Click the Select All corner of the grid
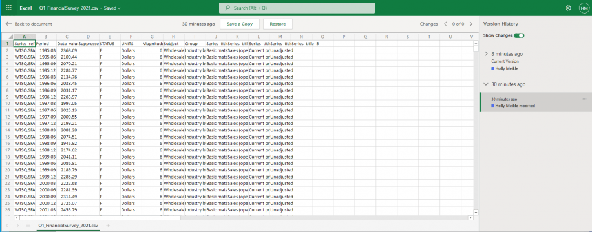 click(7, 37)
